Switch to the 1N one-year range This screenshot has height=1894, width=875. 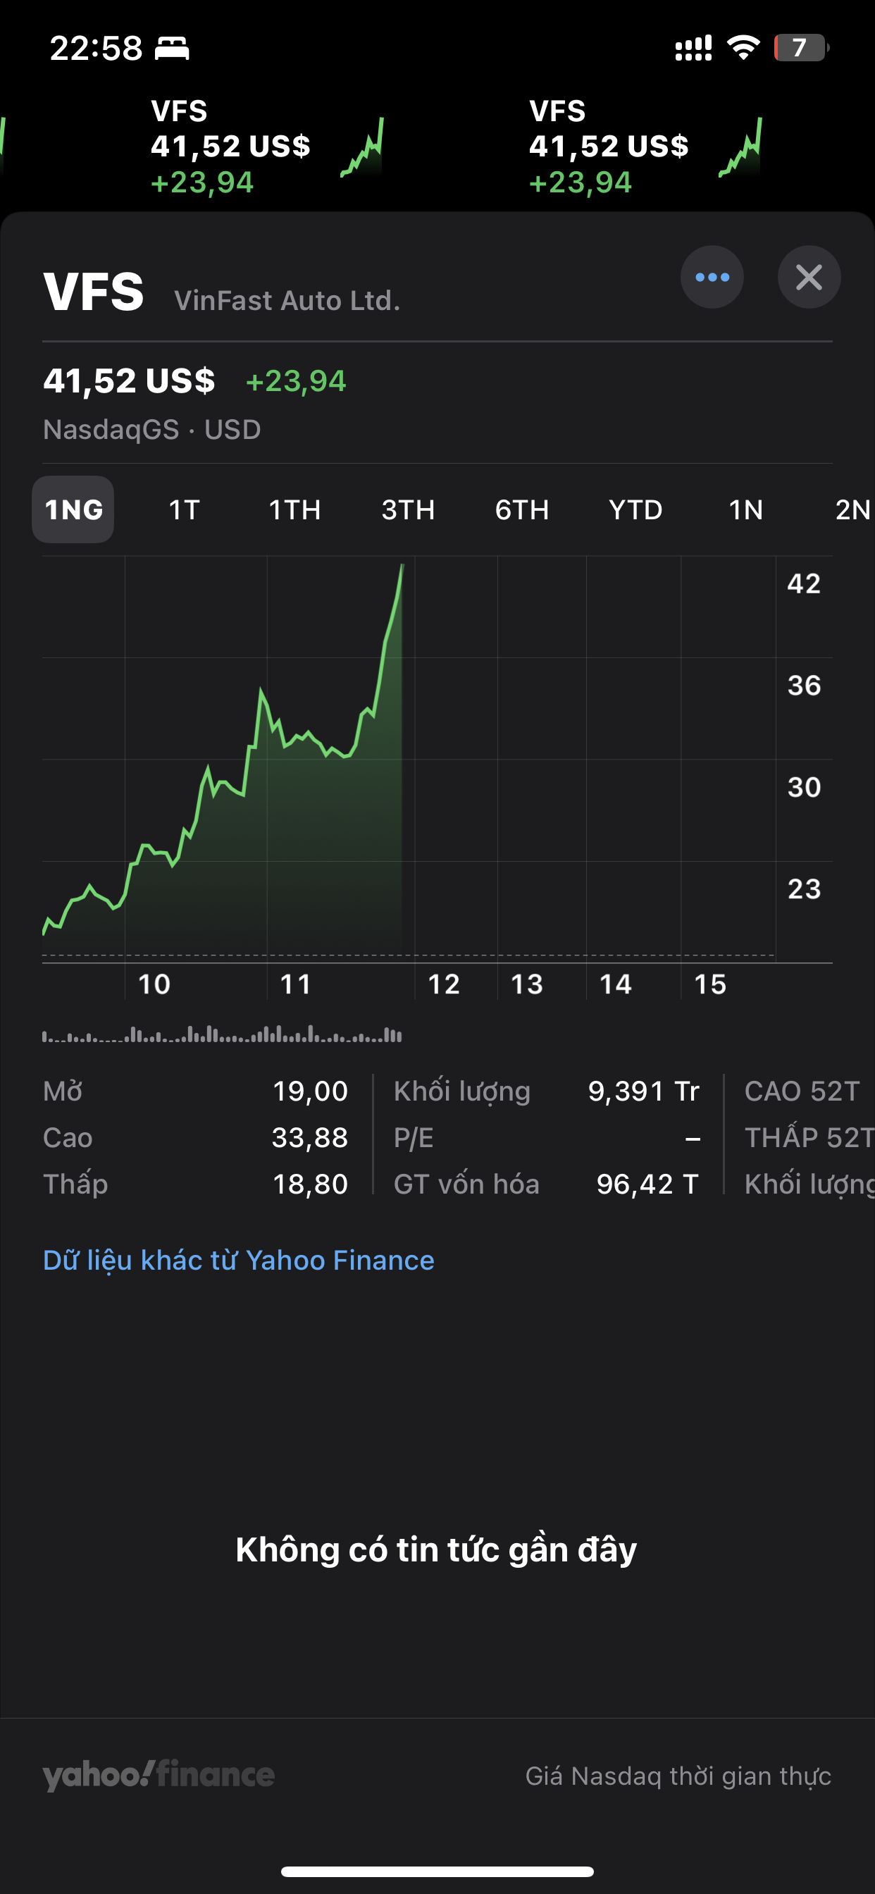coord(745,509)
